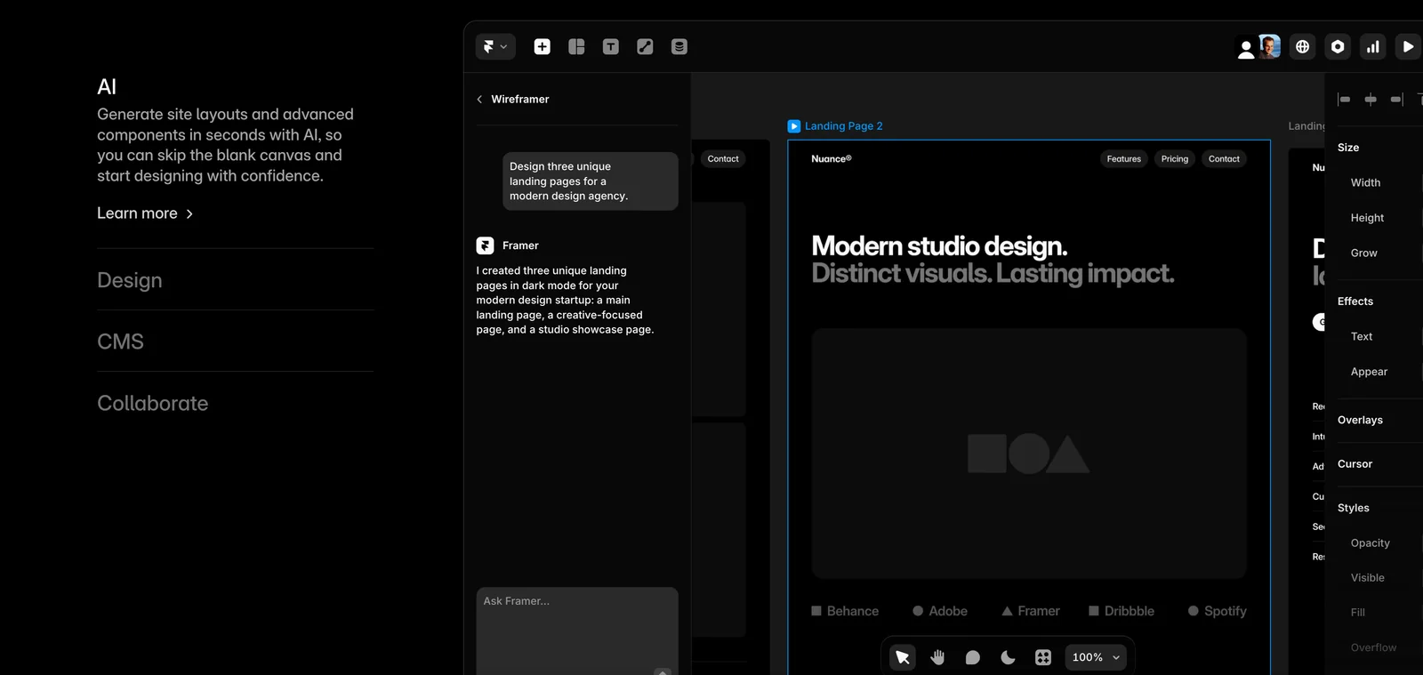
Task: Open the Layout tool in top toolbar
Action: pos(576,46)
